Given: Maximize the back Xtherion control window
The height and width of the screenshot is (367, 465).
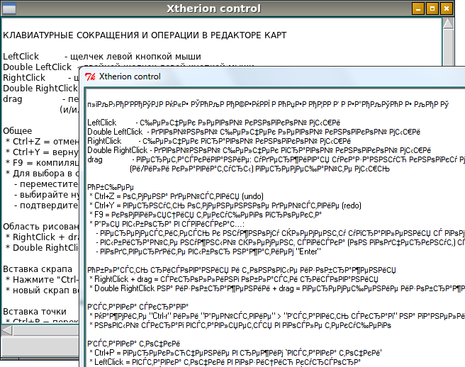Looking at the screenshot, I should point(432,9).
